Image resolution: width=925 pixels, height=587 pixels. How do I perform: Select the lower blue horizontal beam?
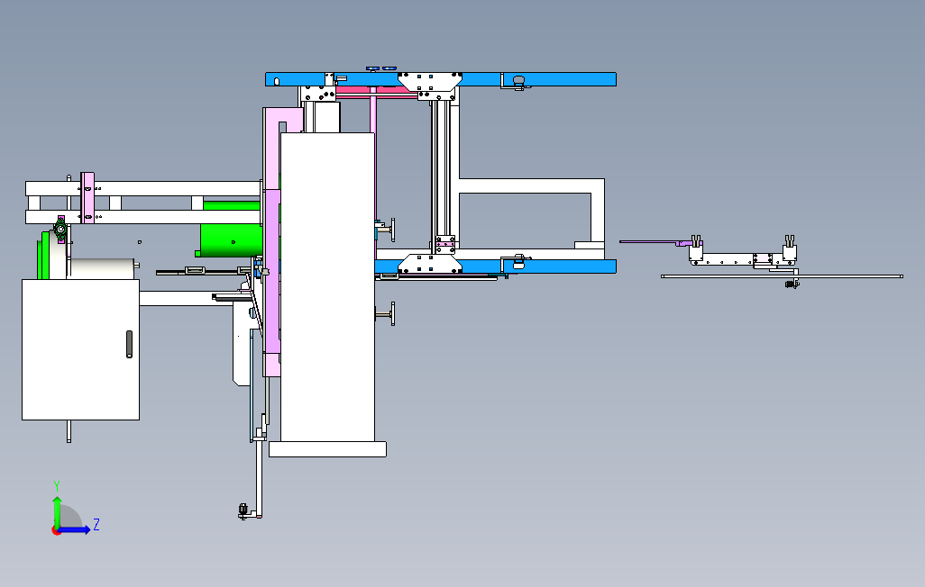click(x=496, y=266)
